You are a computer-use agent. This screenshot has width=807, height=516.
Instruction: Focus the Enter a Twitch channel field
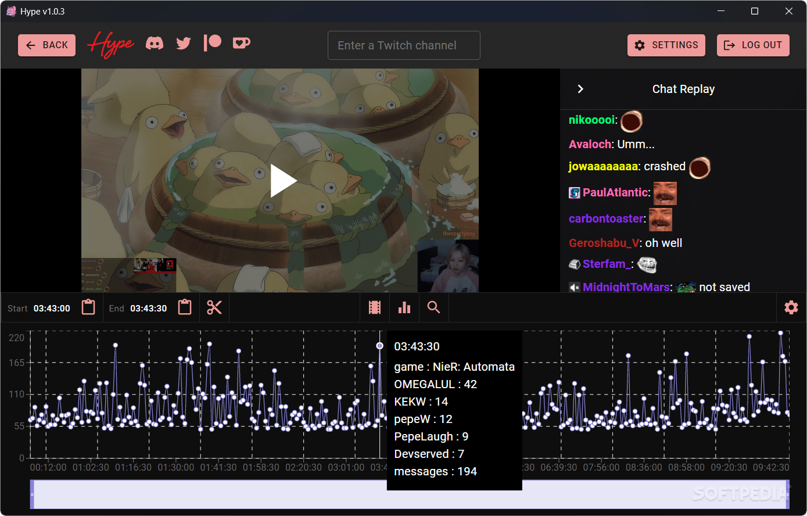(x=404, y=45)
